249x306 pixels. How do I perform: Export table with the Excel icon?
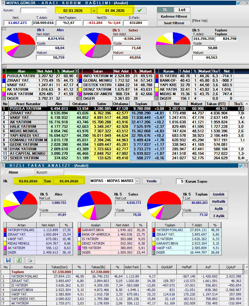point(19,260)
